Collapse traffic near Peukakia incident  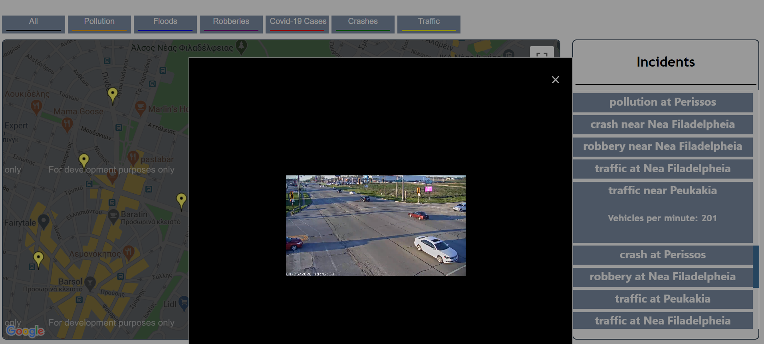[x=663, y=191]
